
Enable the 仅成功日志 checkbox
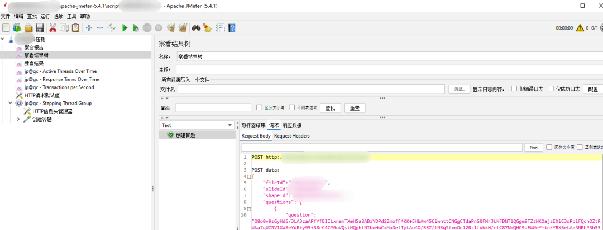(551, 89)
